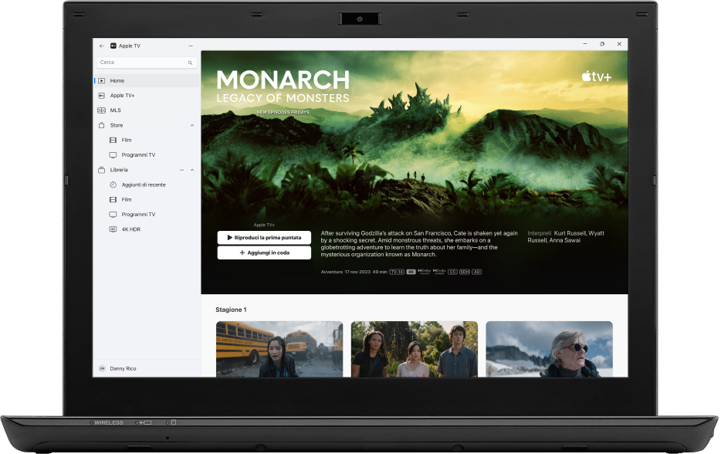Open the man with sunglasses episode thumbnail

pos(549,349)
